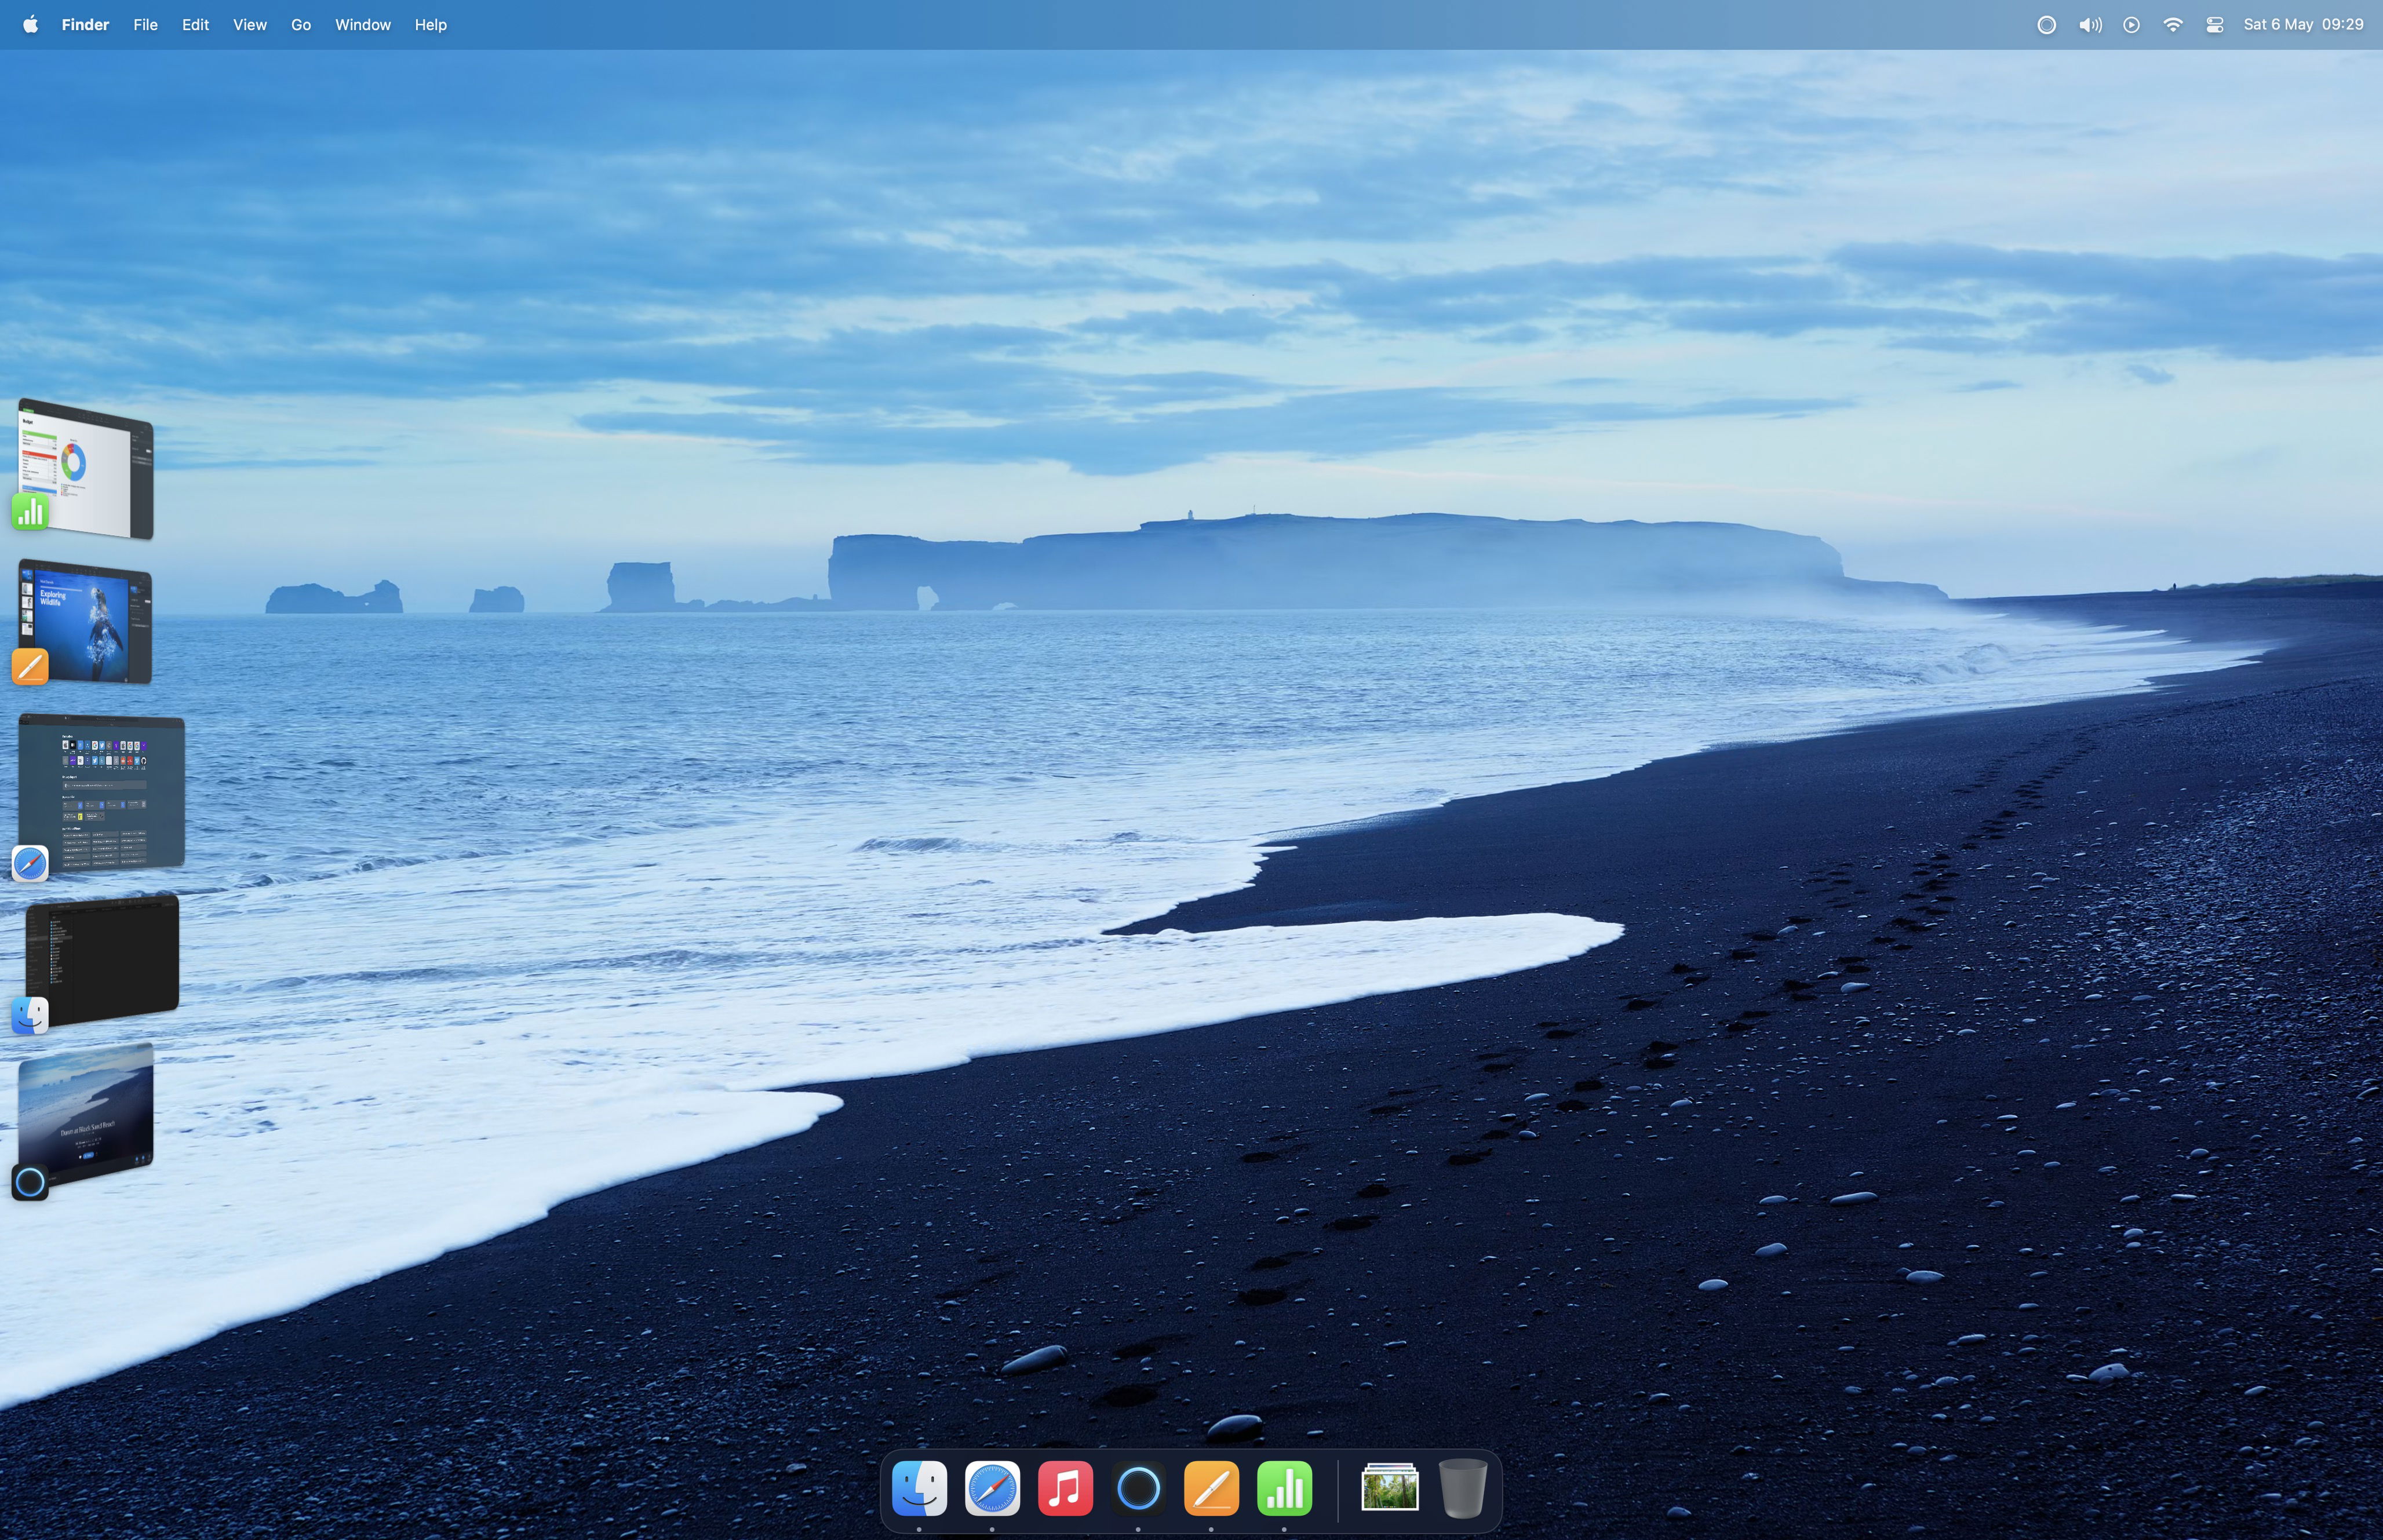Viewport: 2383px width, 1540px height.
Task: Open Control Centre from the menu bar
Action: pyautogui.click(x=2214, y=25)
